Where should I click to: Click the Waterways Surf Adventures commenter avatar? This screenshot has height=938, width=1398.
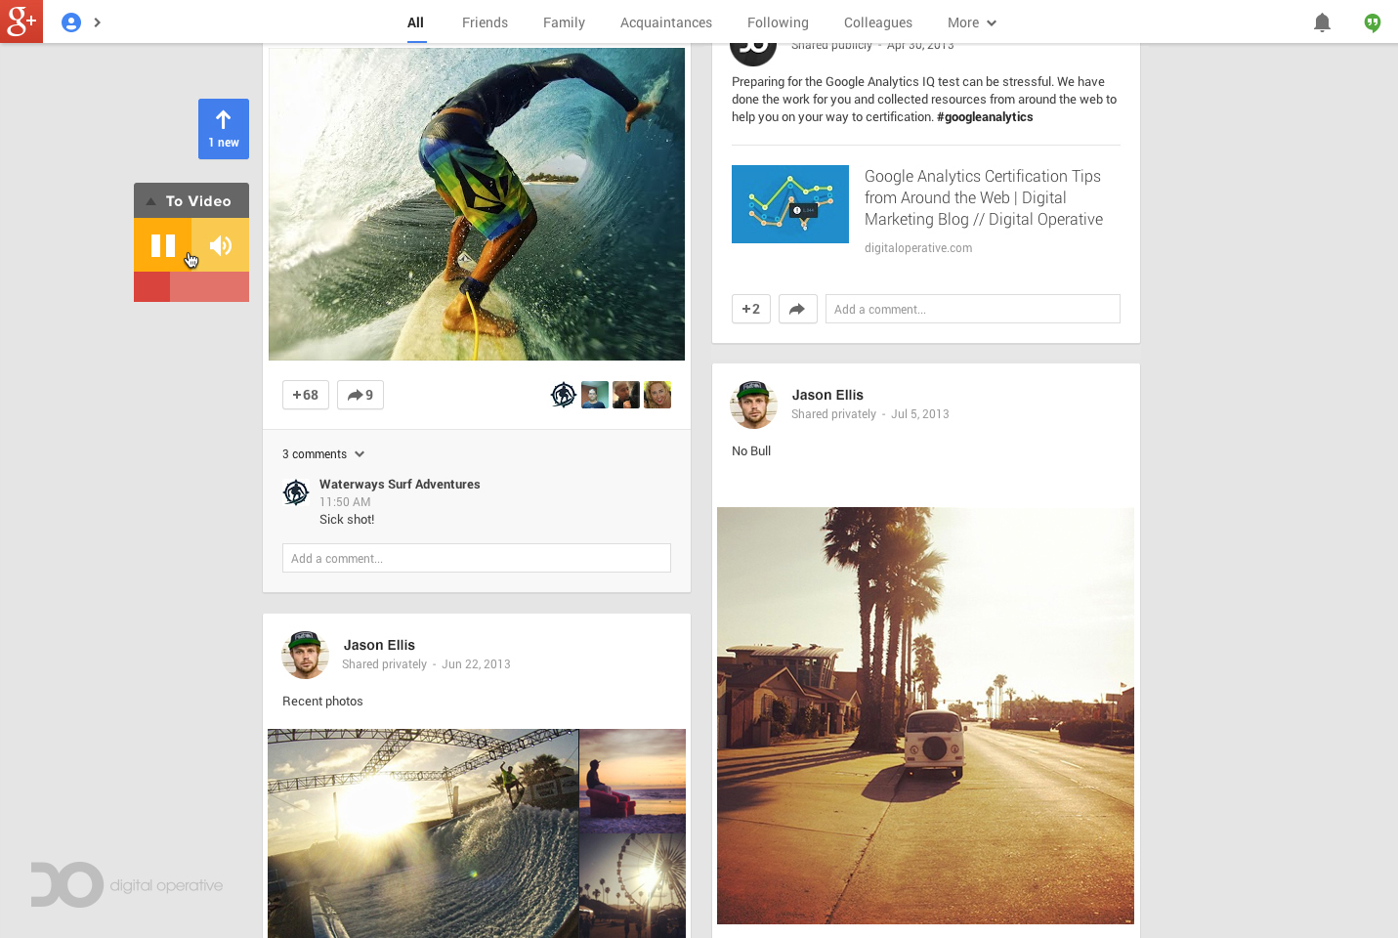pos(296,492)
